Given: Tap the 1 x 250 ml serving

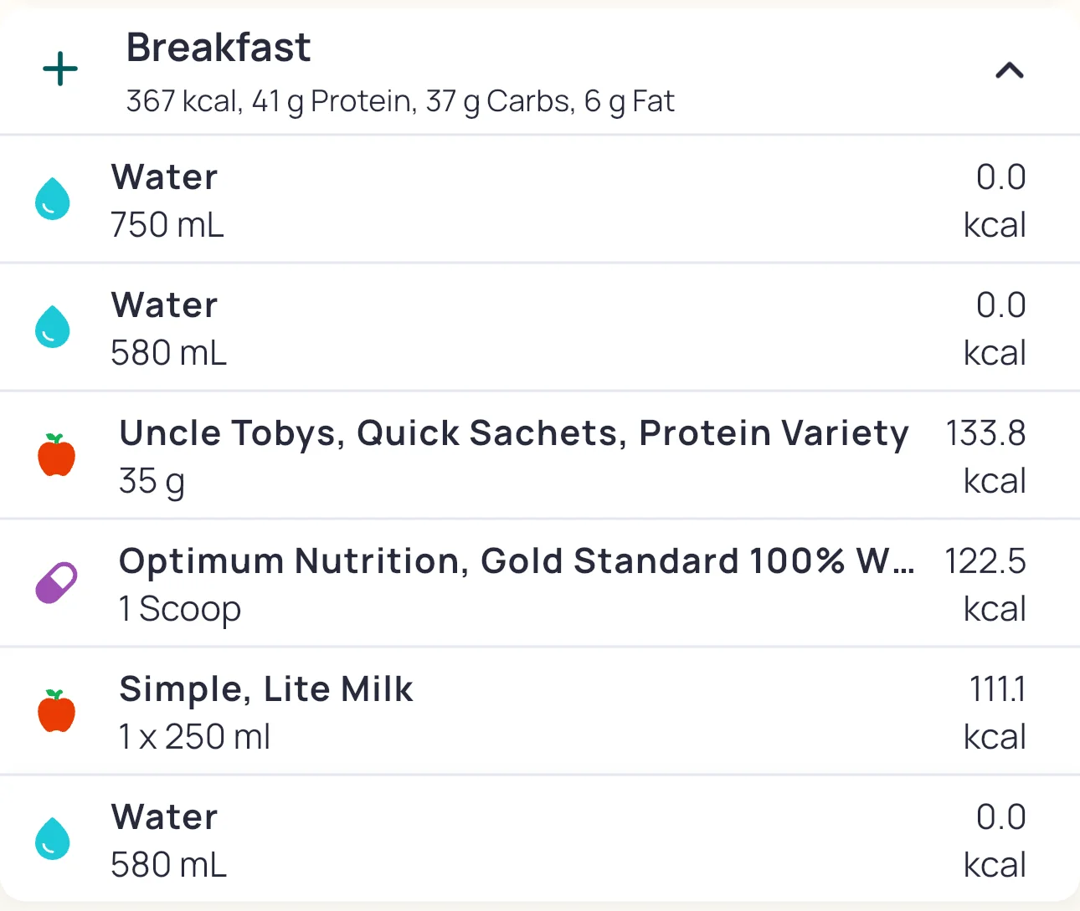Looking at the screenshot, I should [x=194, y=737].
